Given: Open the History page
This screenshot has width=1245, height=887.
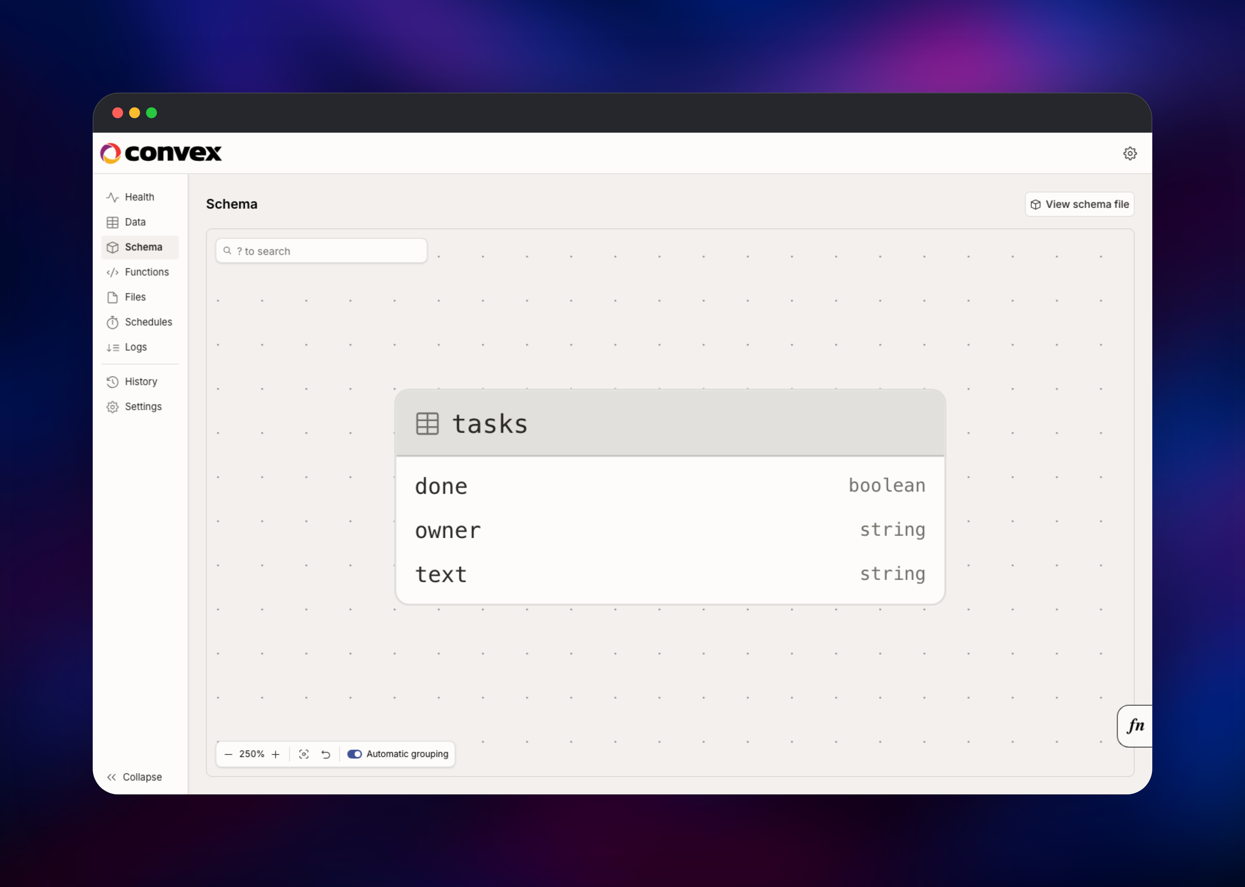Looking at the screenshot, I should click(139, 382).
